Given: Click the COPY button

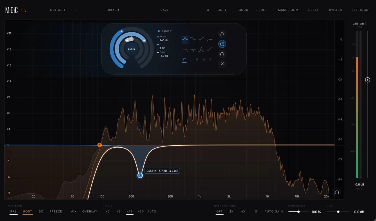Looking at the screenshot, I should point(222,10).
